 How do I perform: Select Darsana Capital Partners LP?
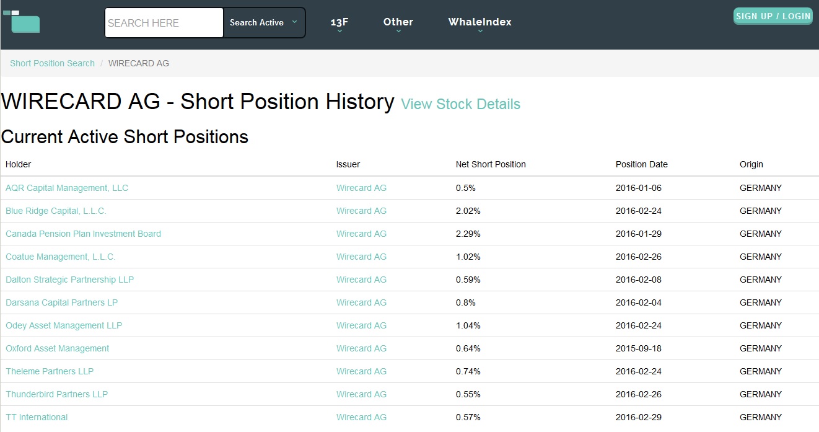61,302
